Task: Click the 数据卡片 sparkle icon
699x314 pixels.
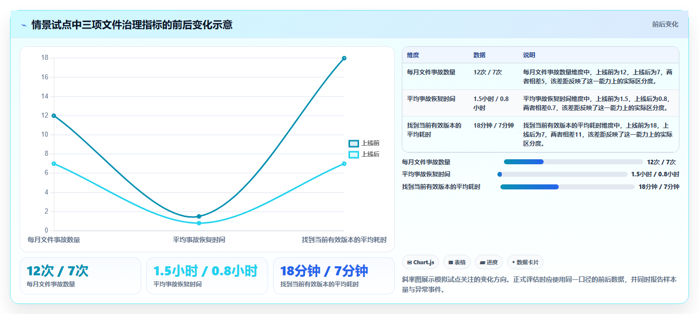Action: [x=513, y=262]
